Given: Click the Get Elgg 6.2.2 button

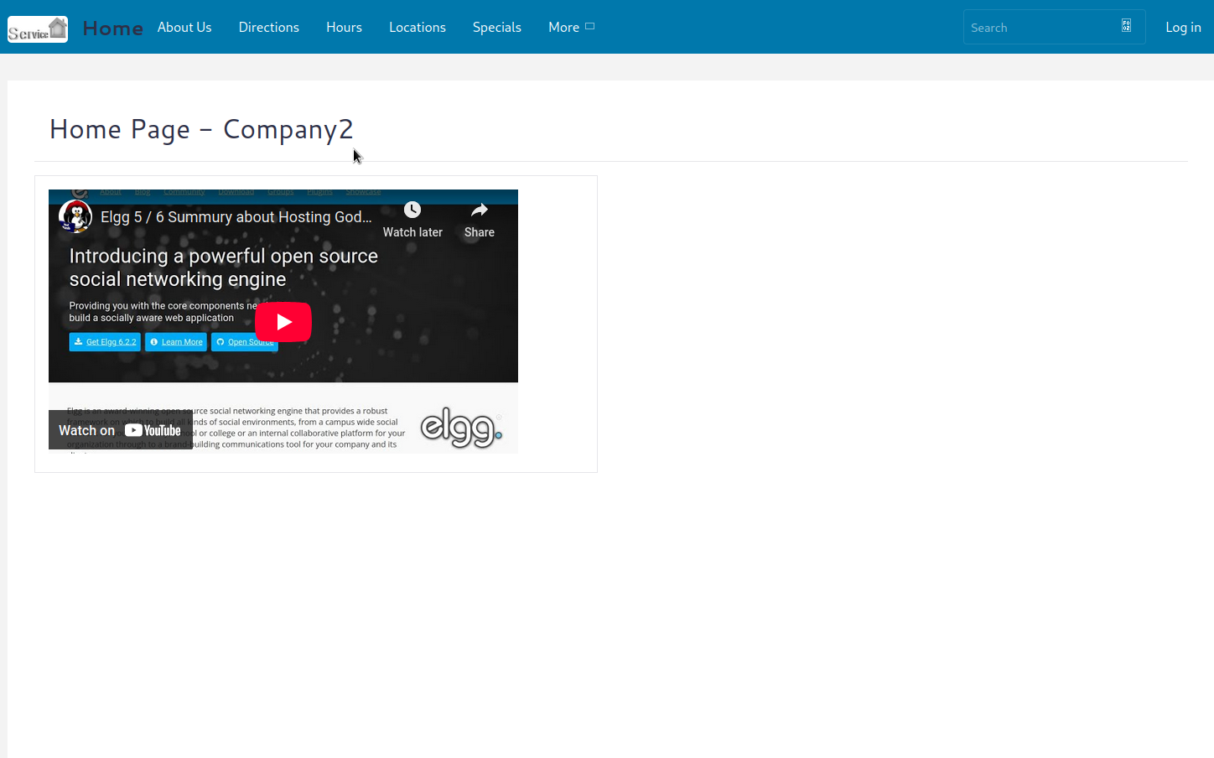Looking at the screenshot, I should click(x=105, y=342).
